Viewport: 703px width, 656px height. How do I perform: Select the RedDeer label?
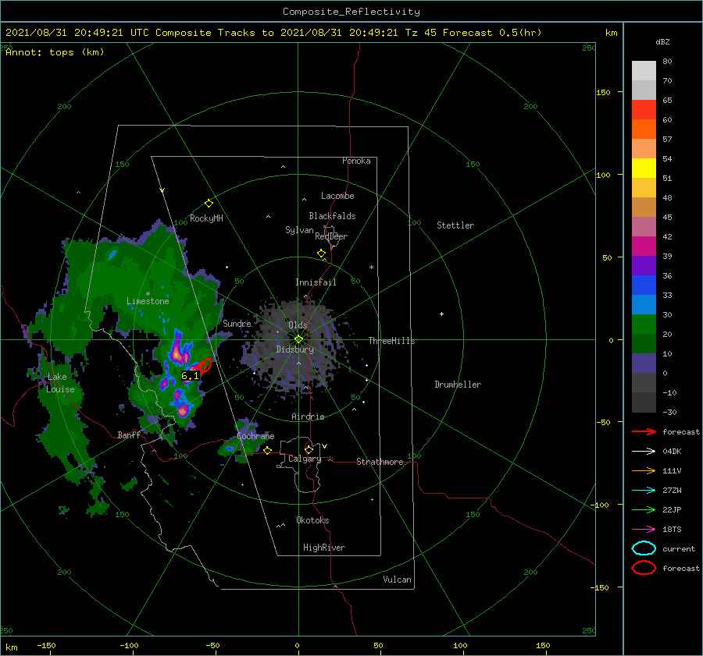[x=331, y=236]
